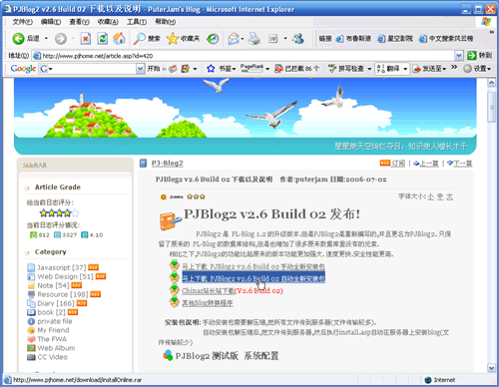Open the My Friend sidebar link
Screen dimensions: 499x387
[x=53, y=330]
